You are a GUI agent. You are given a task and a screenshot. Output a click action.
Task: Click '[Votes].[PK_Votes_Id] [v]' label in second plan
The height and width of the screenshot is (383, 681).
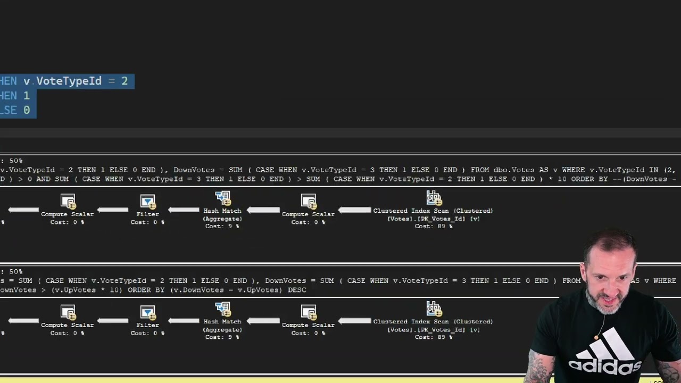pyautogui.click(x=434, y=329)
